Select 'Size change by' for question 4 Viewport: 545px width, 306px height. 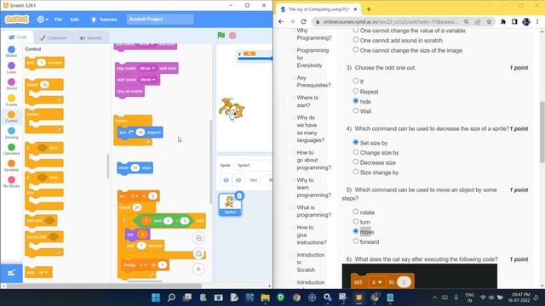356,172
